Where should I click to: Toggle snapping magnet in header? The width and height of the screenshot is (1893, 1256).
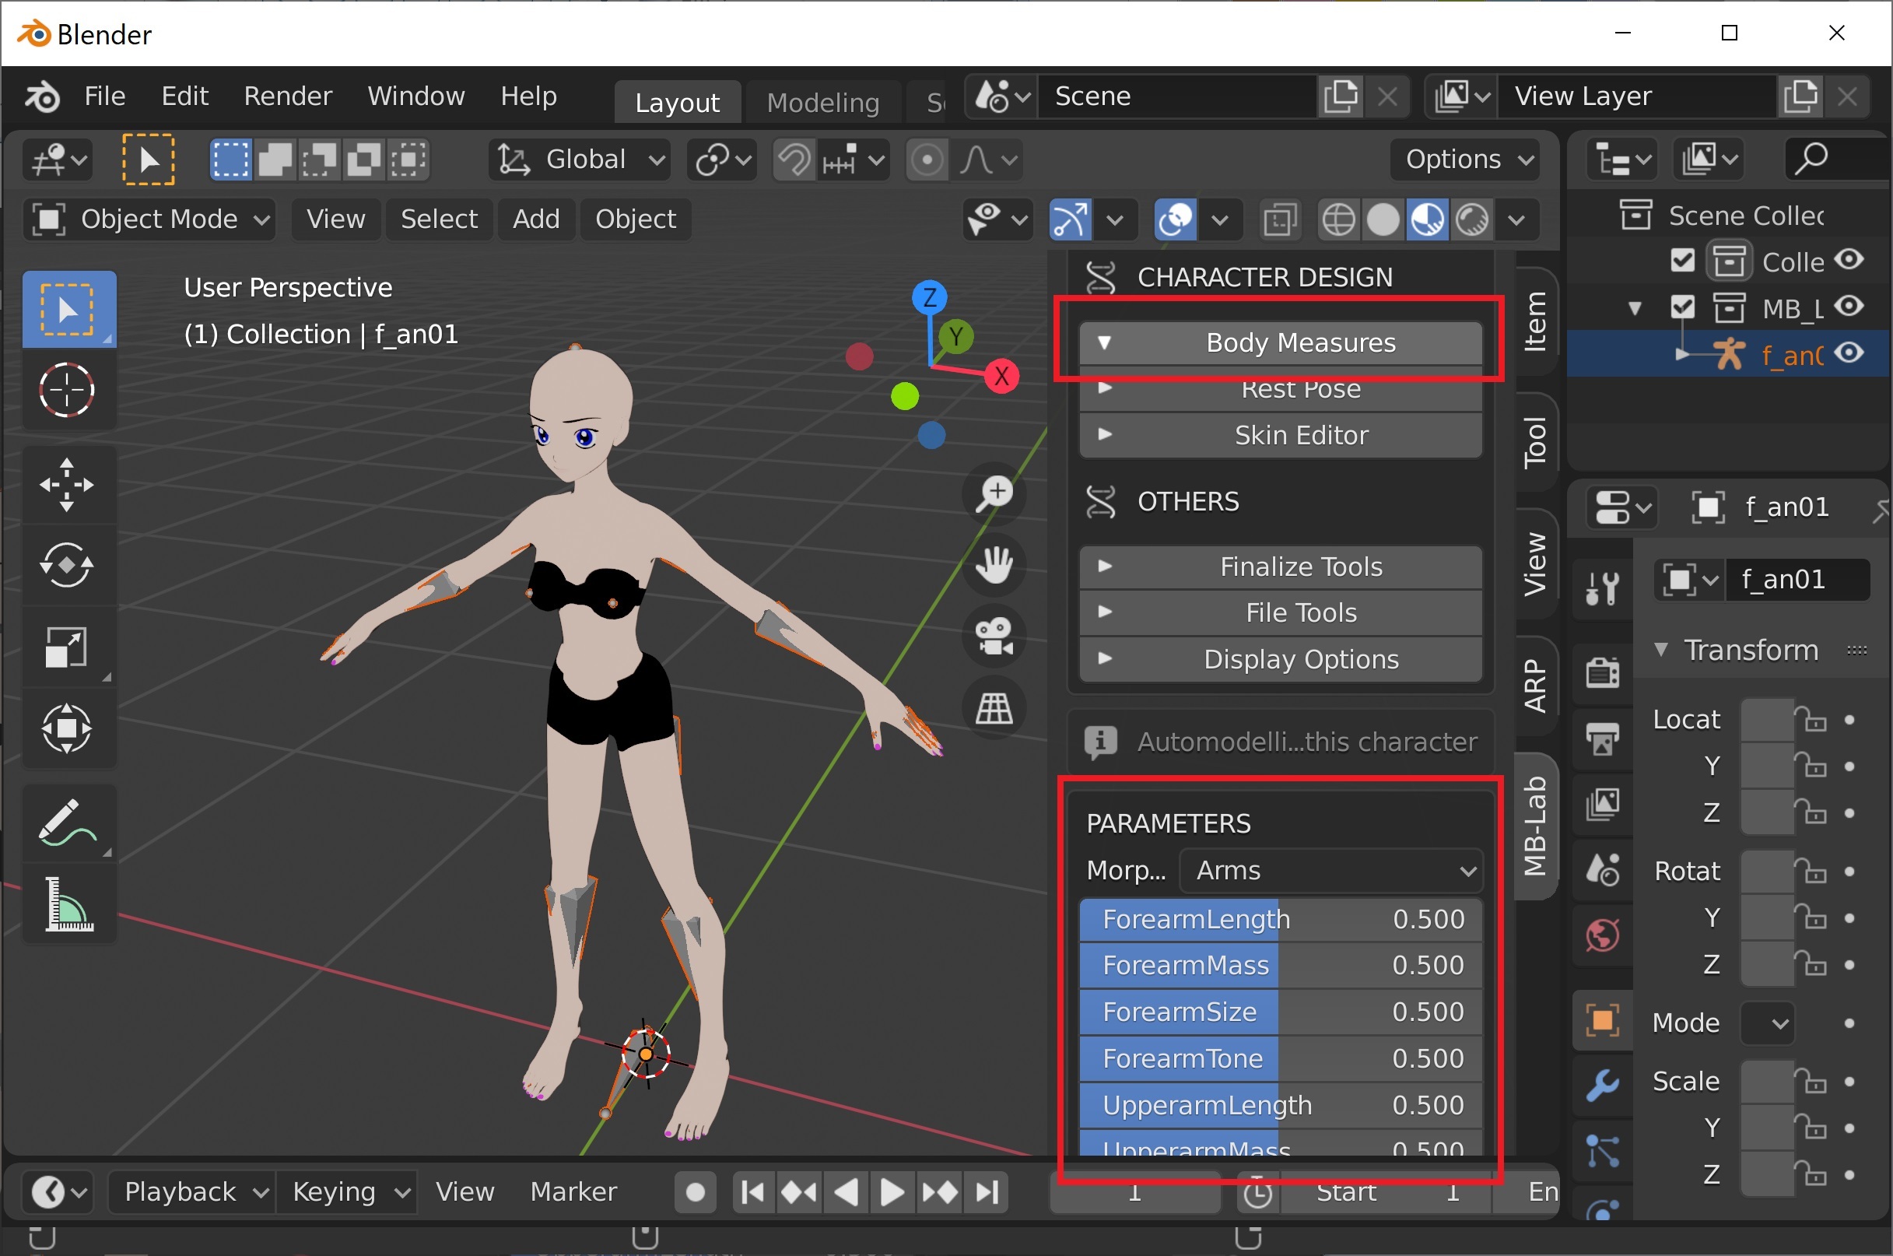coord(794,160)
